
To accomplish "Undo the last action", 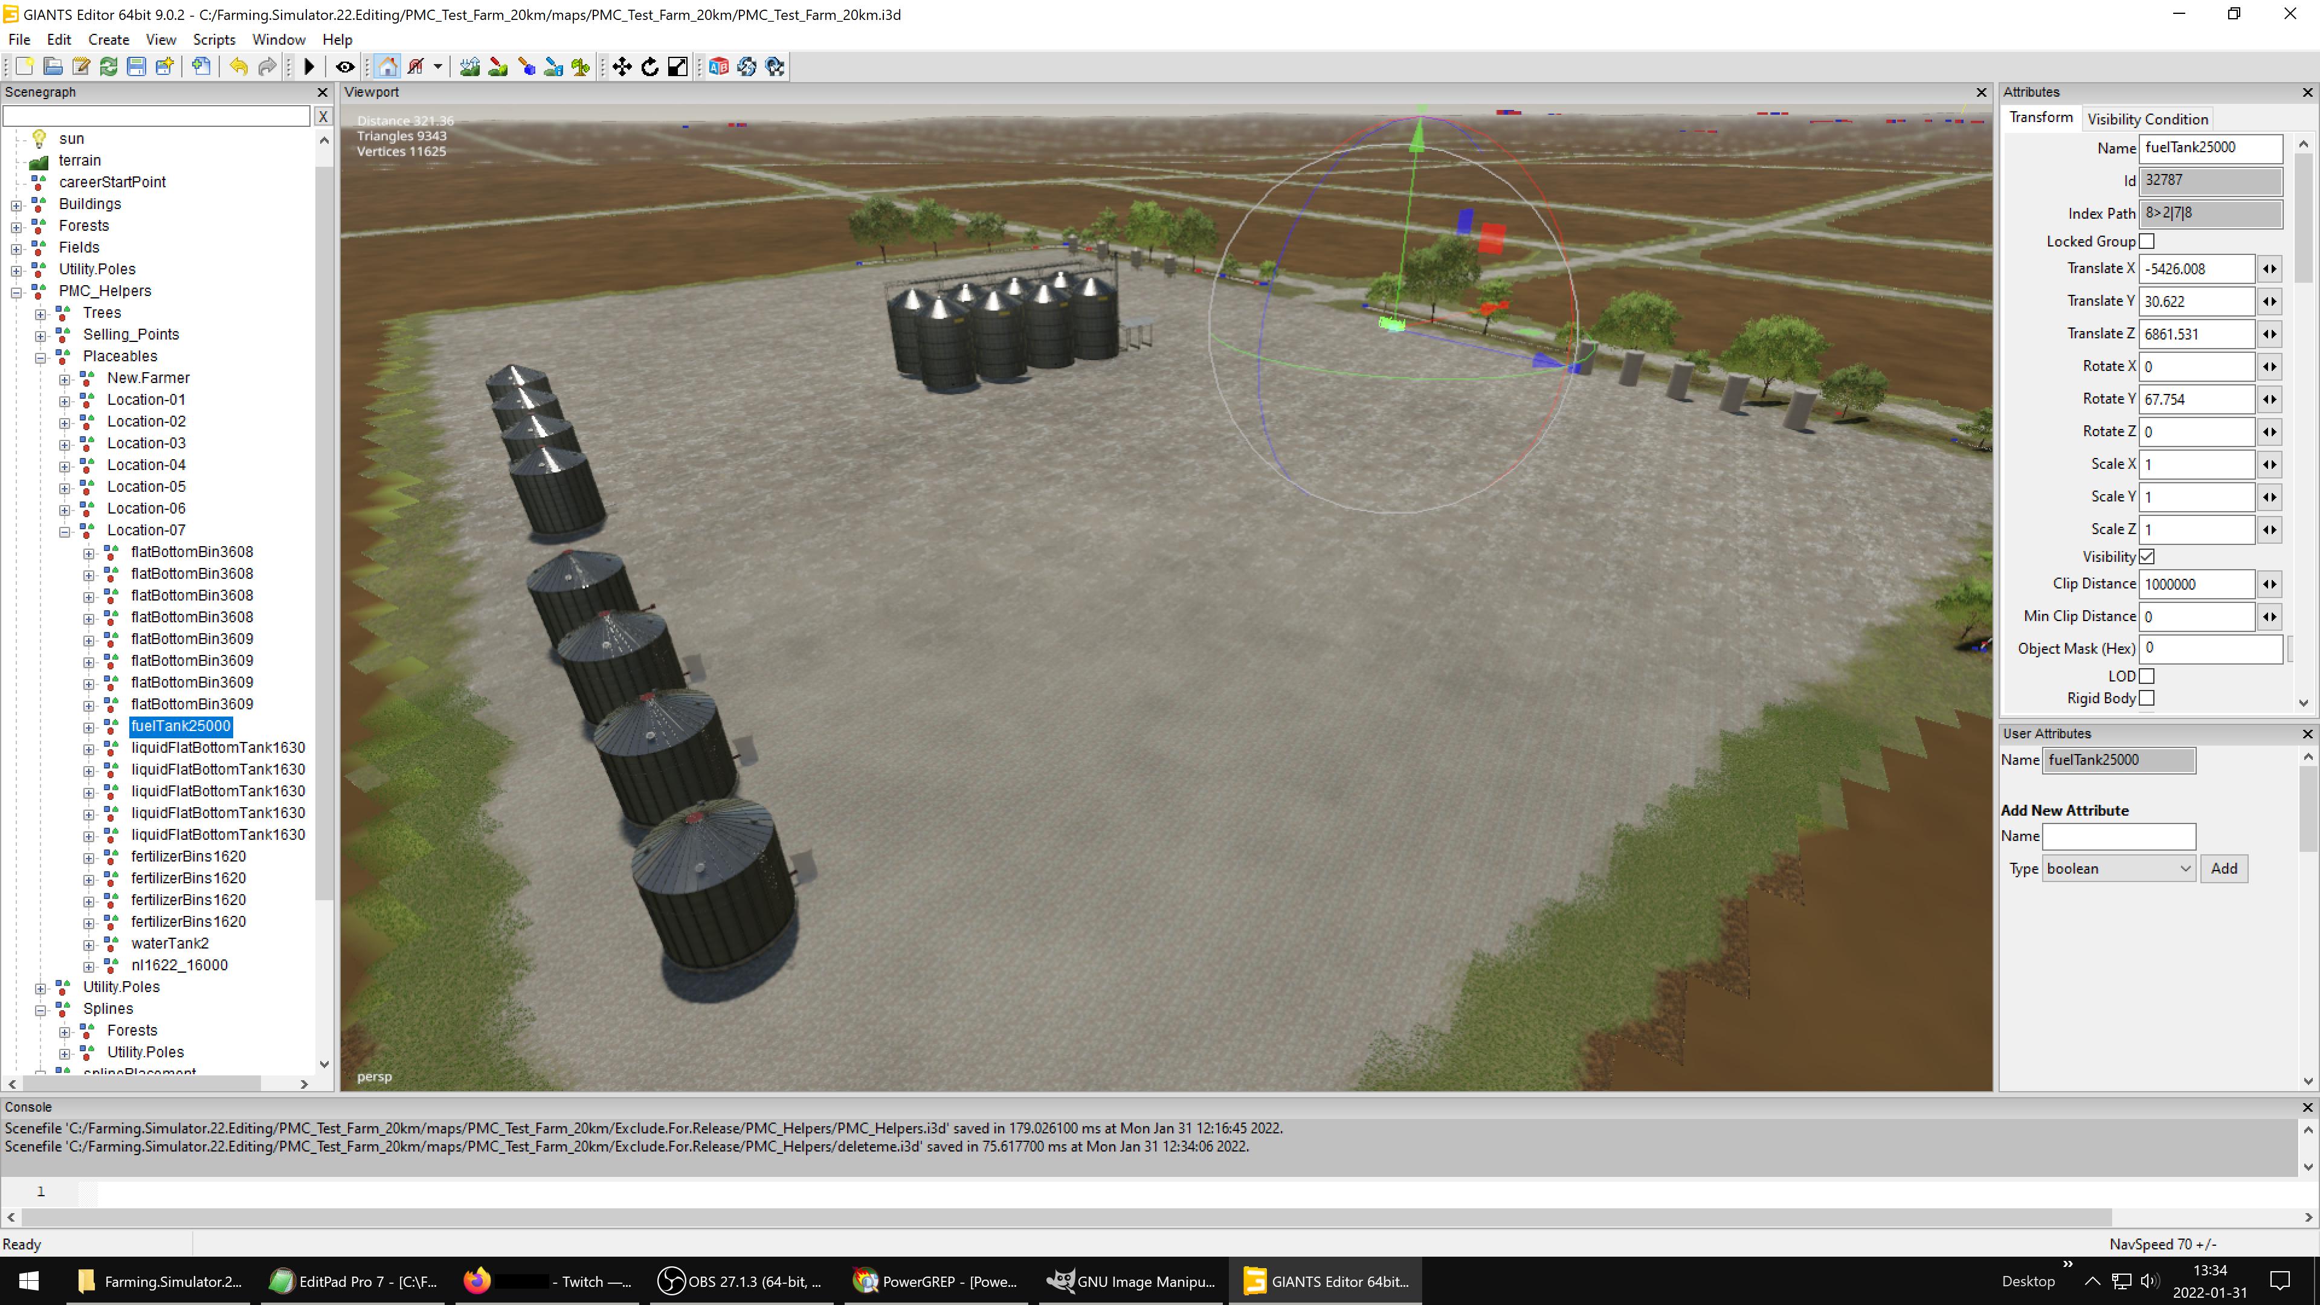I will (x=239, y=66).
